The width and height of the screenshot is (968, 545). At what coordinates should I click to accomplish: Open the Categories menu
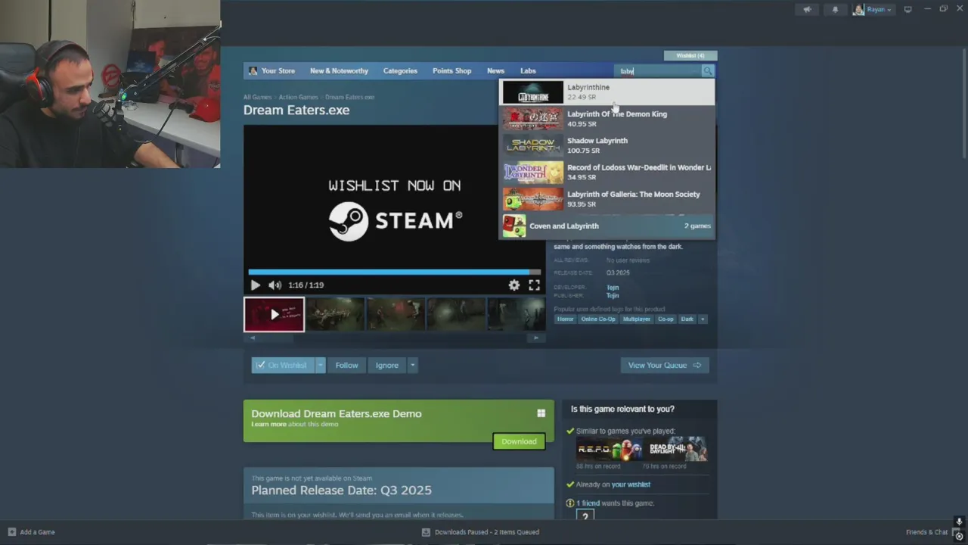[400, 71]
